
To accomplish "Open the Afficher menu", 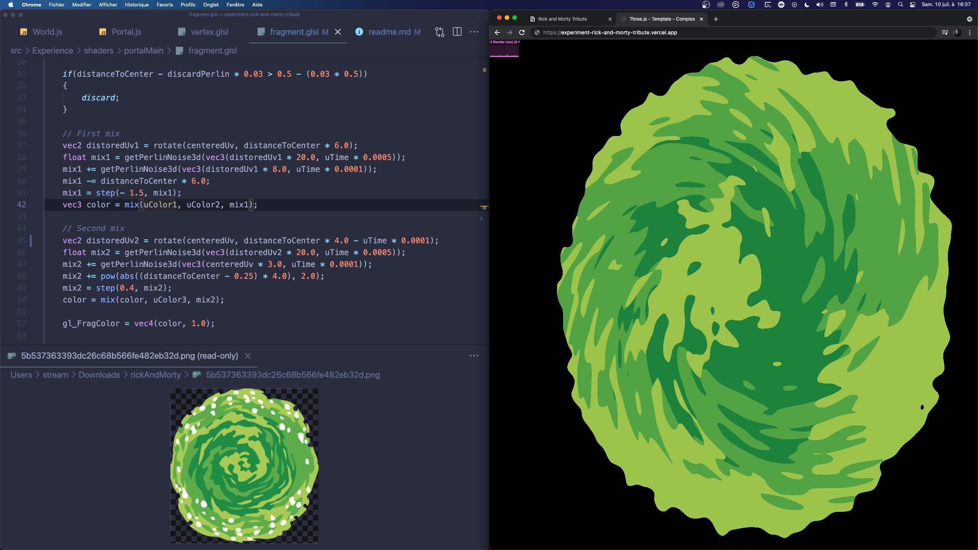I will pos(108,5).
